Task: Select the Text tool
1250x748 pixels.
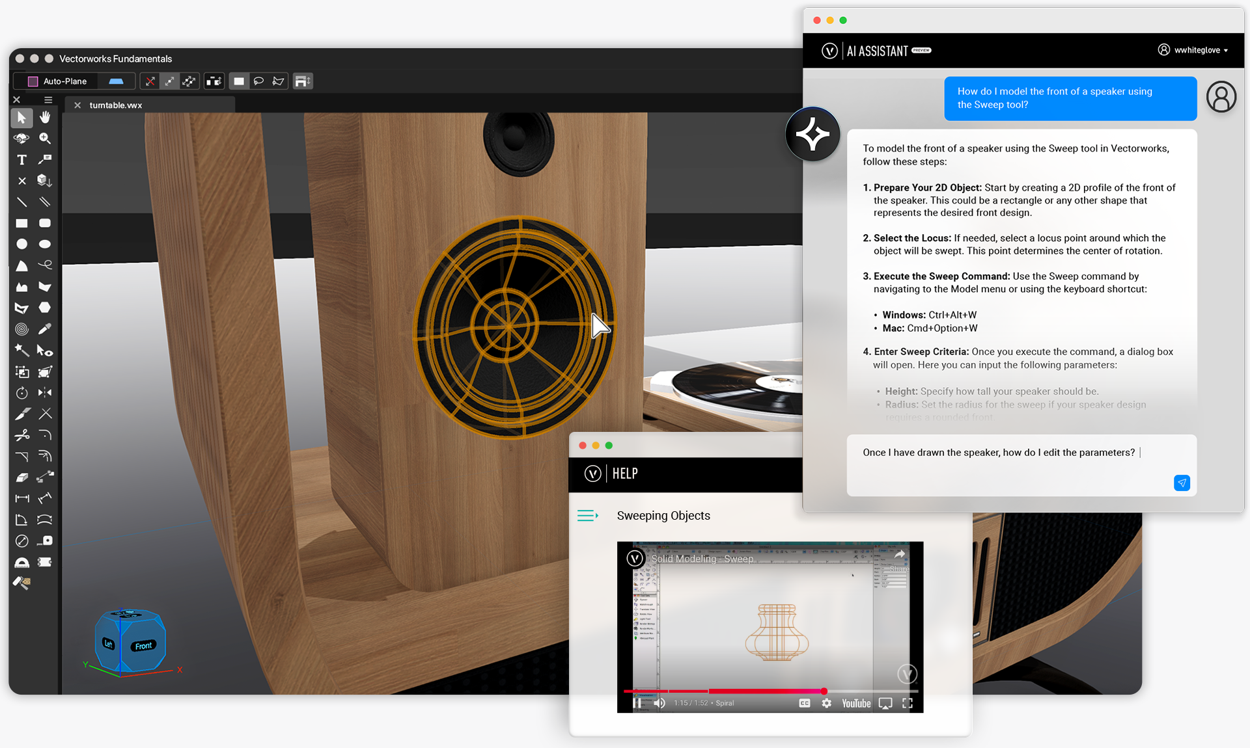Action: 21,160
